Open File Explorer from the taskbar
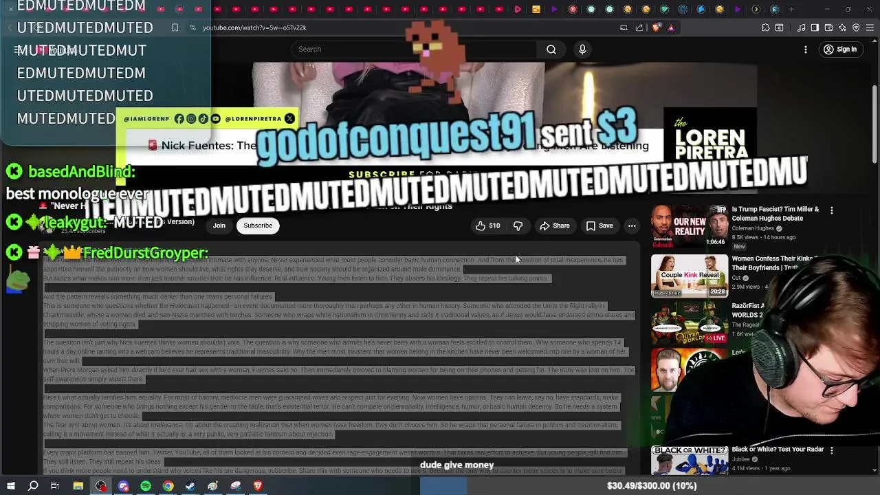Image resolution: width=880 pixels, height=495 pixels. coord(78,486)
